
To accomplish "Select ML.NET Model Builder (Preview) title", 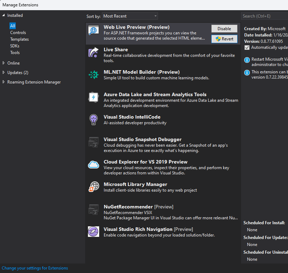I will [x=142, y=72].
